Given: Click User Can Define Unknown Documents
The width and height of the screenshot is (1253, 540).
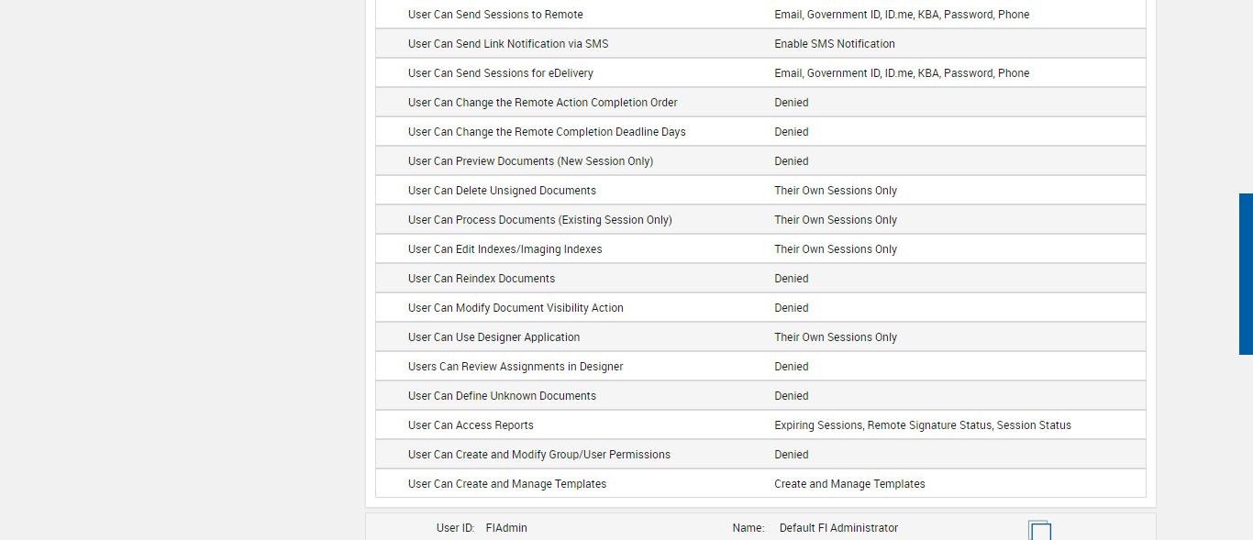Looking at the screenshot, I should pos(502,396).
